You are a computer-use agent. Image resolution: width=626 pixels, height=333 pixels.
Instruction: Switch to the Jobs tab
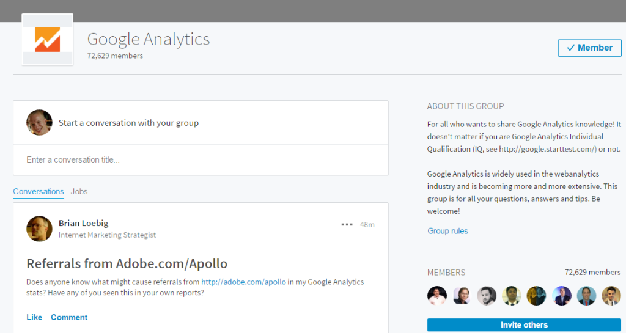click(x=79, y=191)
